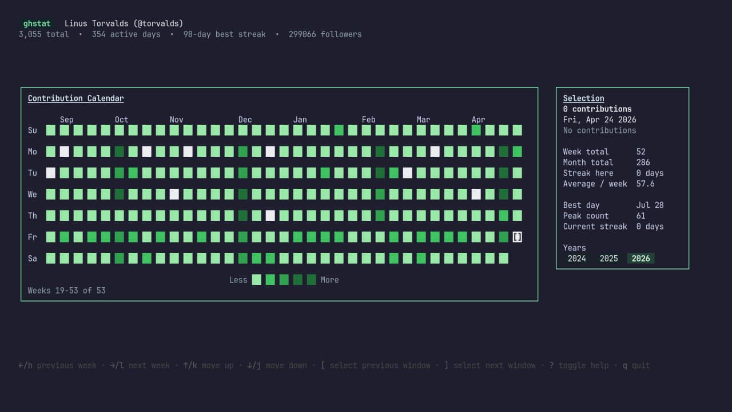This screenshot has width=732, height=412.
Task: Click the 'Streak here' label
Action: pos(588,173)
